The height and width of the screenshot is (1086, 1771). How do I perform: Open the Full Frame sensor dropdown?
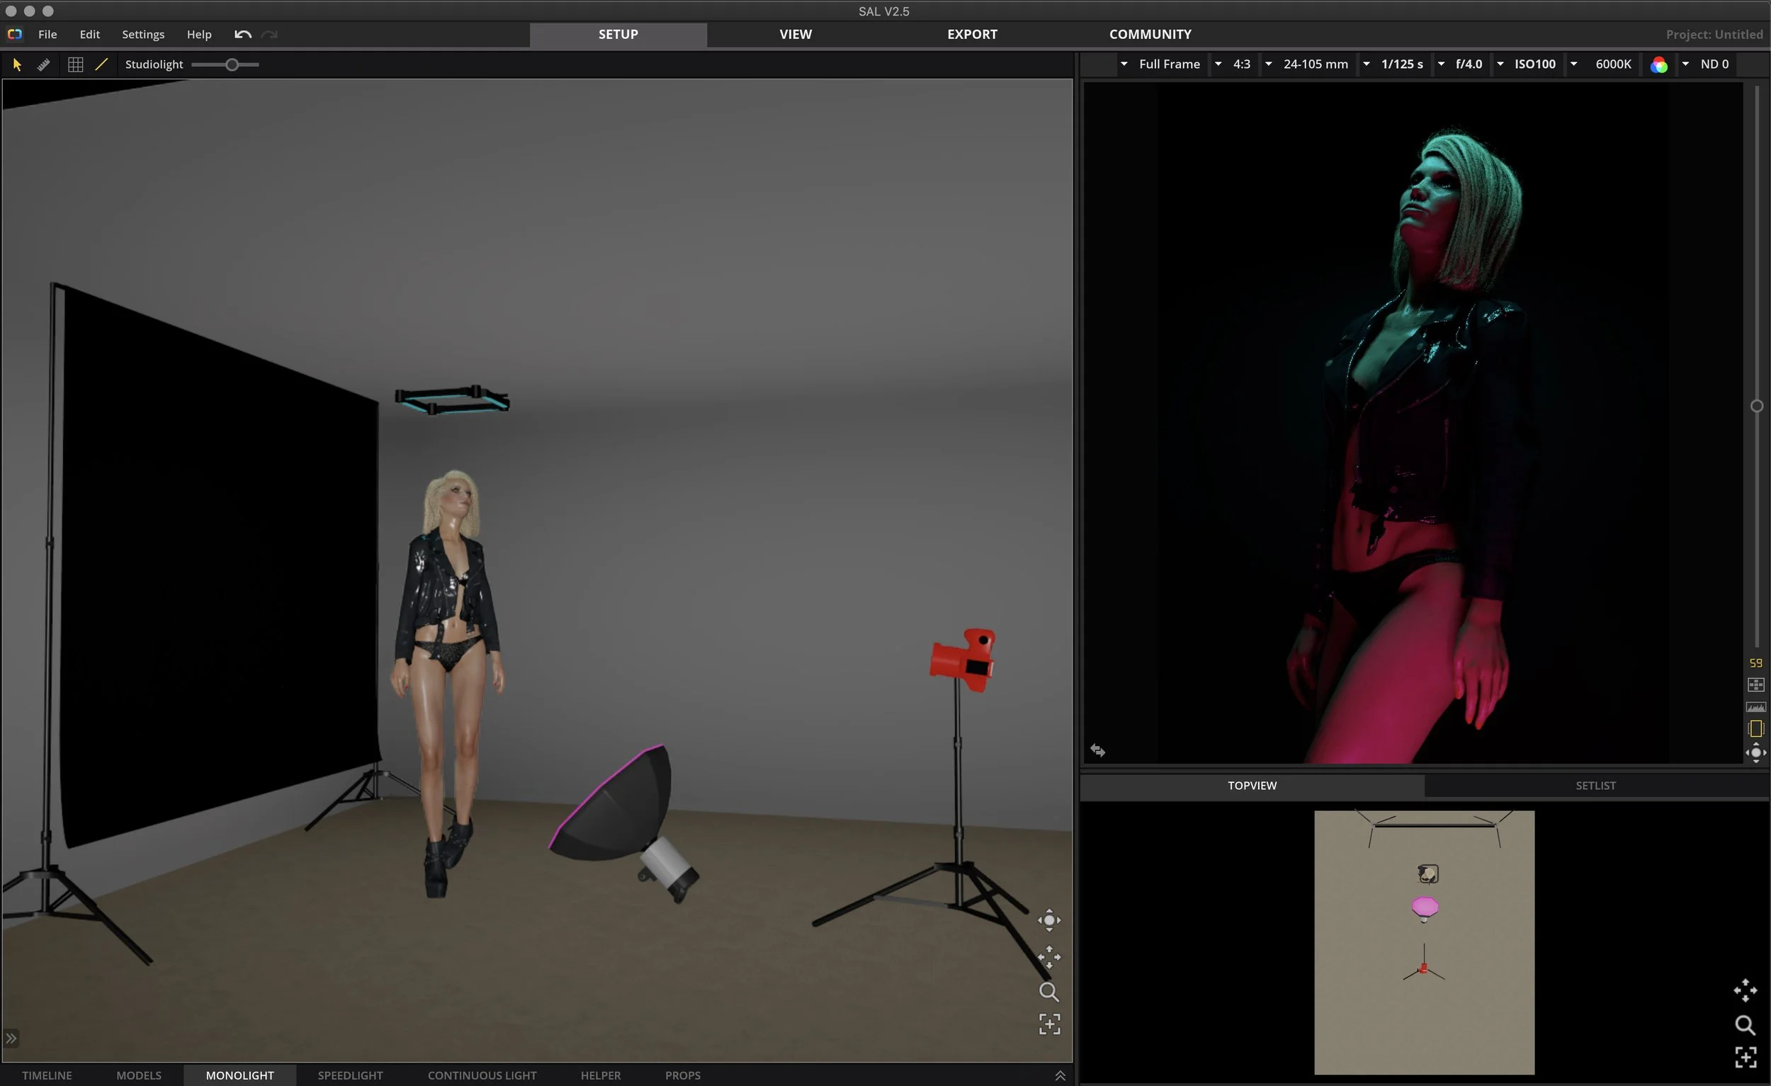(x=1170, y=64)
